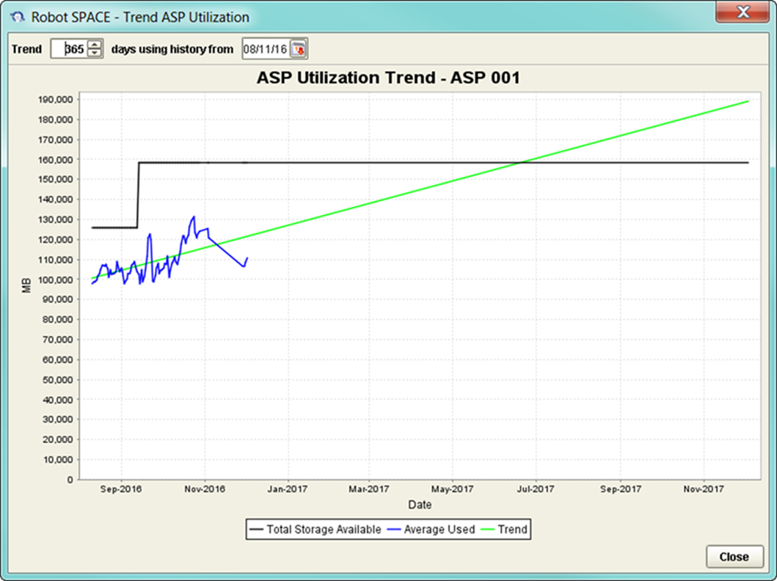
Task: Click the Jan-2017 axis label
Action: [288, 489]
